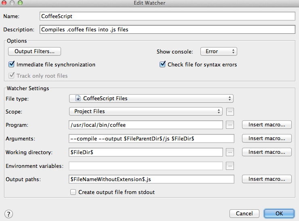Click the Environment variables field

(x=146, y=166)
